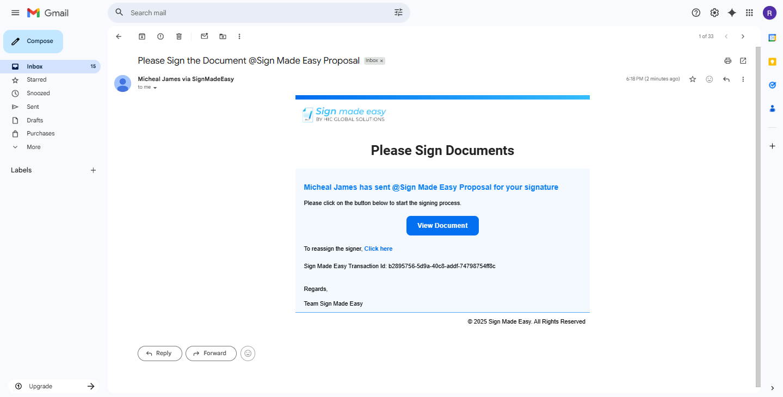Remove the Inbox label tag

pyautogui.click(x=381, y=61)
